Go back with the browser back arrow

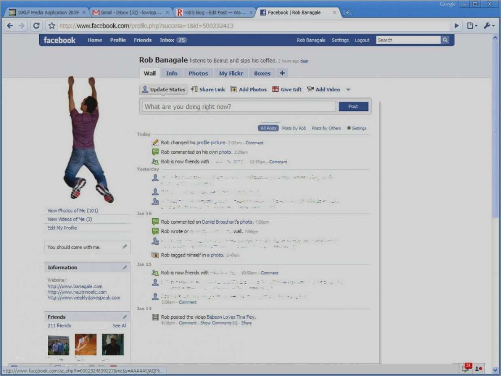(10, 25)
